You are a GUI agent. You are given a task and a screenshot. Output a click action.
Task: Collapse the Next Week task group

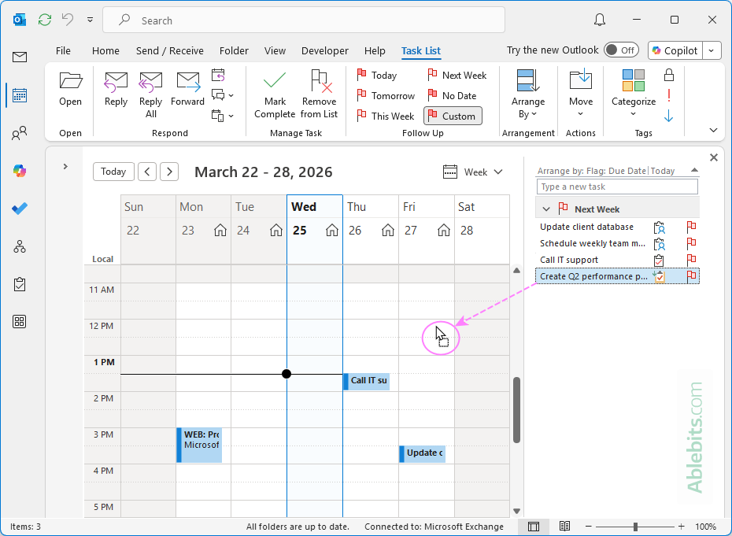click(546, 209)
